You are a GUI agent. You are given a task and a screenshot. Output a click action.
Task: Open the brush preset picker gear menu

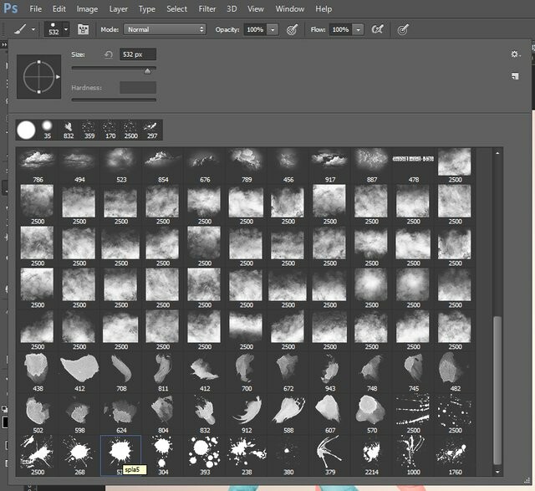pos(515,54)
